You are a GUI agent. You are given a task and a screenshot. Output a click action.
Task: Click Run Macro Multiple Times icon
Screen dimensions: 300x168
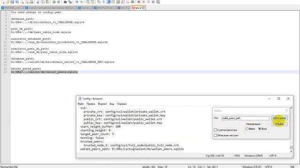coord(153,2)
